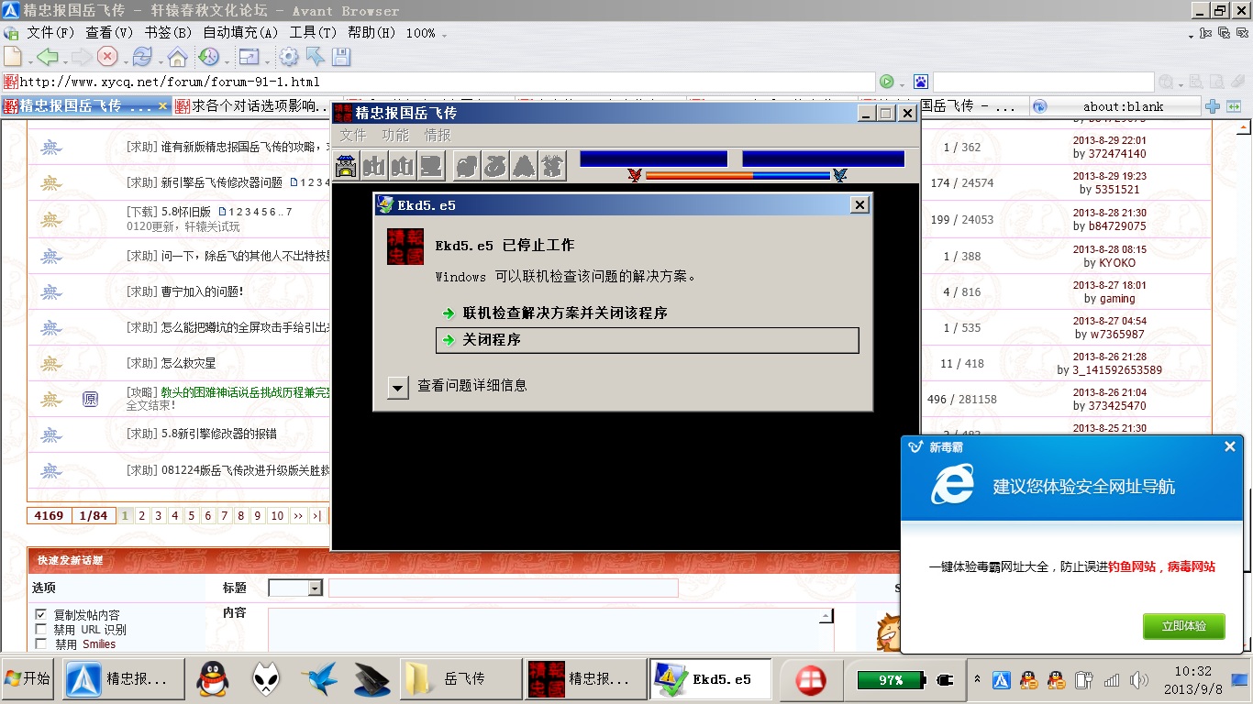Click the post title input field

coord(504,588)
